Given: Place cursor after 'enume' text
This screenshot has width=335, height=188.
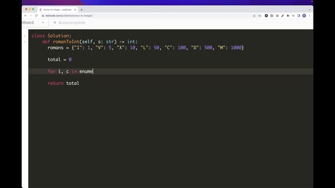Looking at the screenshot, I should pos(93,72).
